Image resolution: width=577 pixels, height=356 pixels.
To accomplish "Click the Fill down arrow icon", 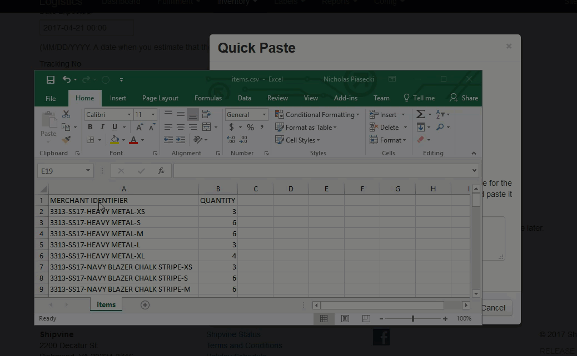I will [421, 127].
